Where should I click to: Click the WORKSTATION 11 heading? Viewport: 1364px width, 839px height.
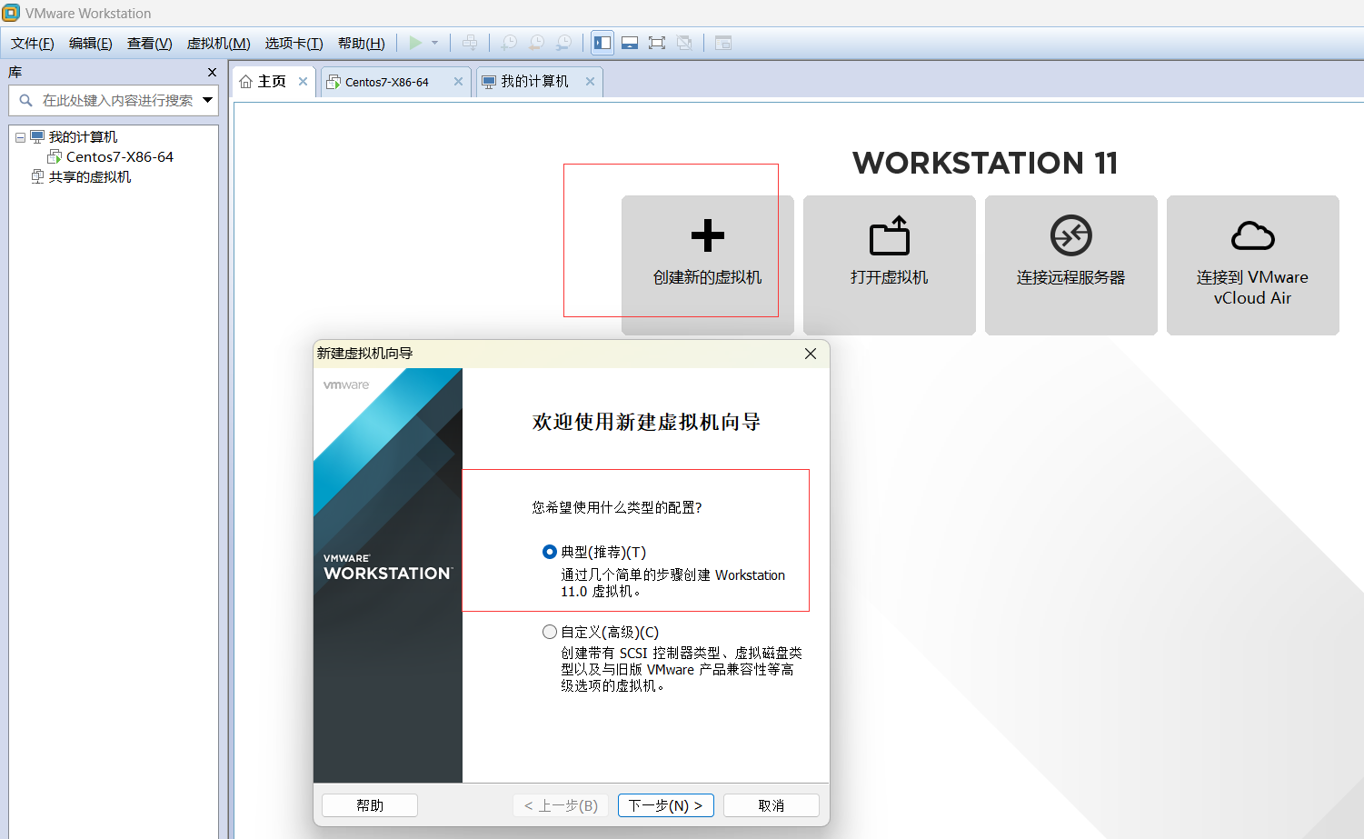point(986,164)
